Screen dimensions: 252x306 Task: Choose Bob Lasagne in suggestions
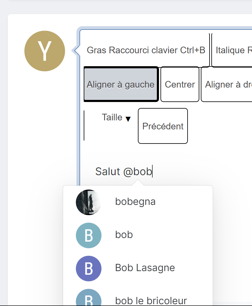click(x=138, y=268)
